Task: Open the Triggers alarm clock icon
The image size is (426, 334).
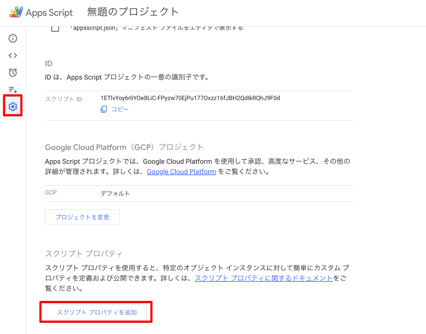Action: point(13,72)
